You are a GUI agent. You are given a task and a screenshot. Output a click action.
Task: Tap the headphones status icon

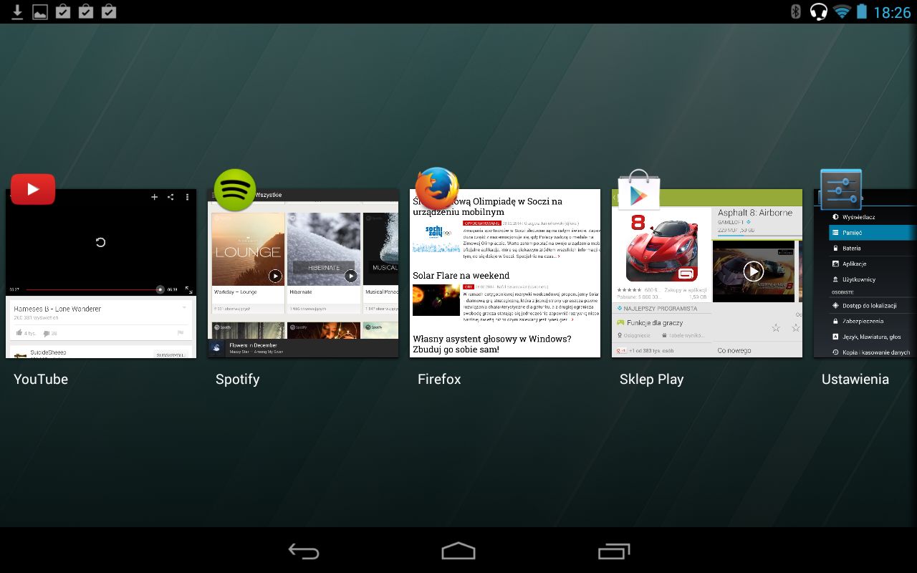pyautogui.click(x=818, y=11)
